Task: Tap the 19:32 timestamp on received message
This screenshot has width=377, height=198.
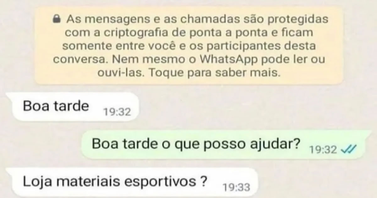Action: pyautogui.click(x=117, y=112)
